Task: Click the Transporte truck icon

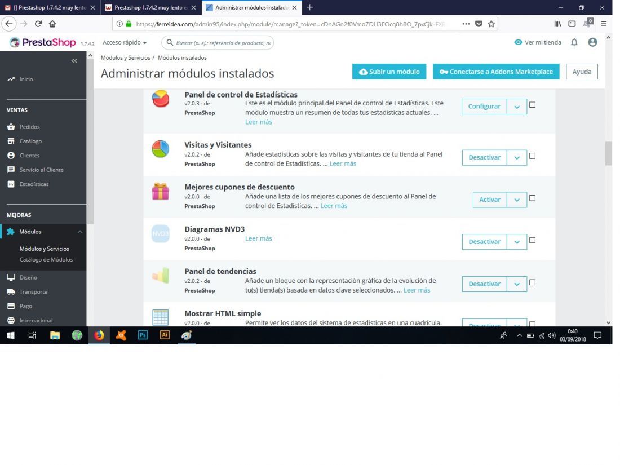Action: [x=11, y=292]
